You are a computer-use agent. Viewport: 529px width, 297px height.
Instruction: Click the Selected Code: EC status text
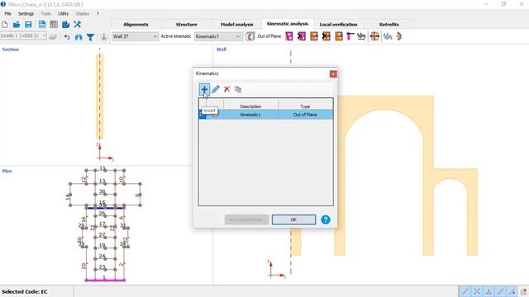point(24,291)
